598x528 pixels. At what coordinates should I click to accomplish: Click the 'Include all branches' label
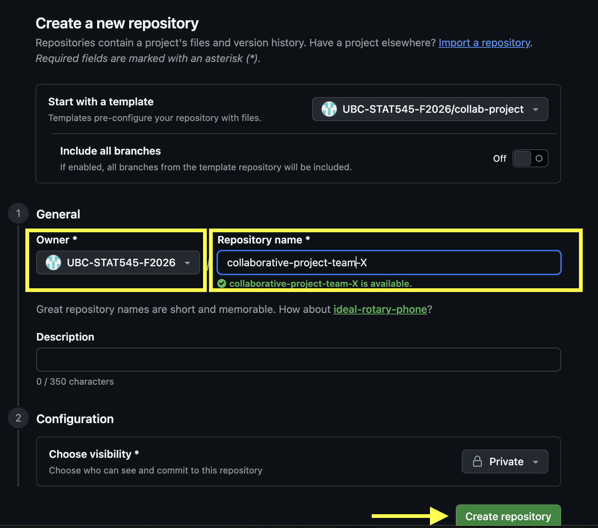tap(110, 151)
